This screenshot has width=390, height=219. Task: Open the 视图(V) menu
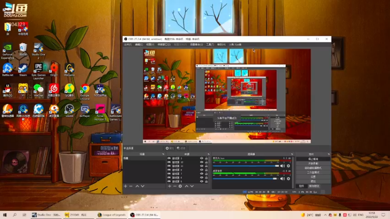tap(150, 44)
